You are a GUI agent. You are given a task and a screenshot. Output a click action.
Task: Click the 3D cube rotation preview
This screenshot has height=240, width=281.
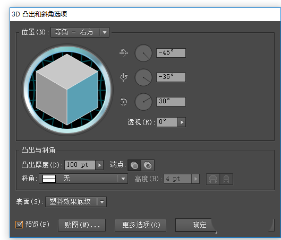(67, 90)
